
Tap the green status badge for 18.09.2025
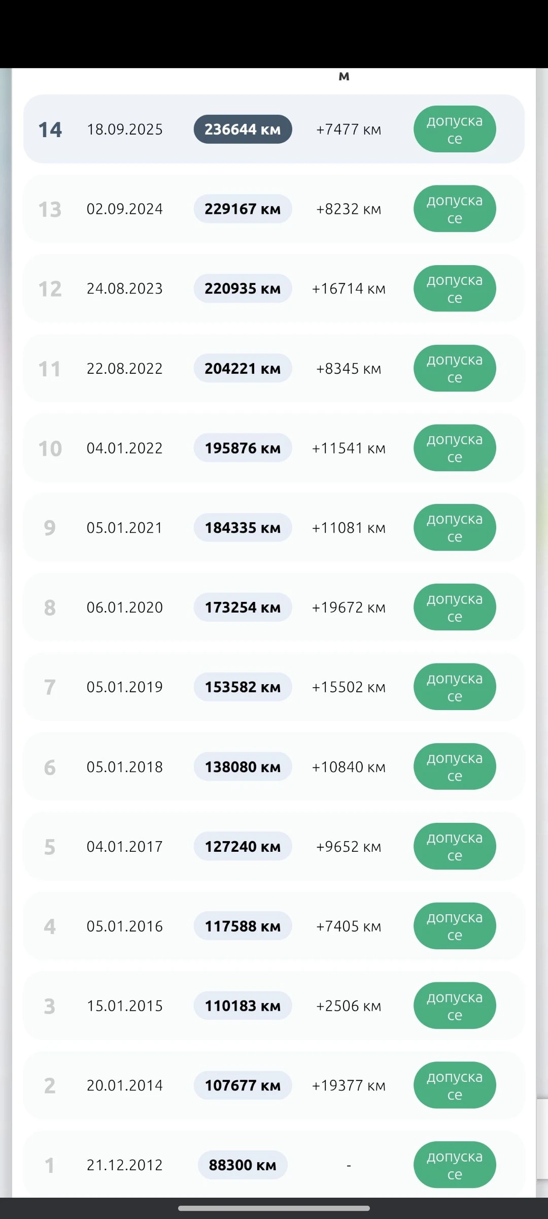tap(455, 129)
